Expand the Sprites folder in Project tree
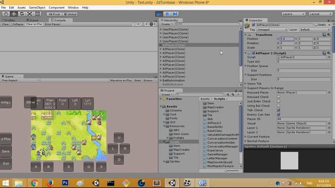The image size is (335, 188). (164, 161)
